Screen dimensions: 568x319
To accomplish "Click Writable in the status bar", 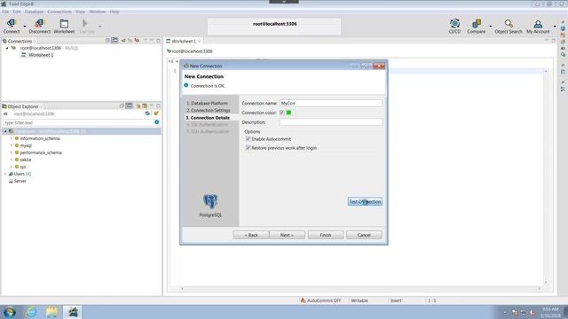I will (x=359, y=300).
